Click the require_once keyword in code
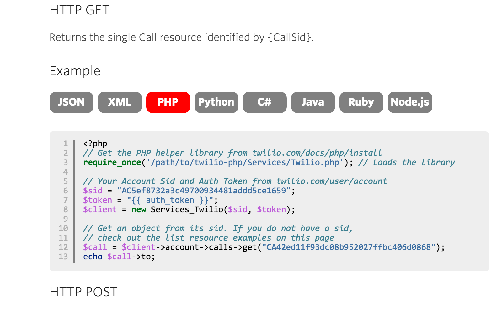This screenshot has height=314, width=502. tap(112, 162)
